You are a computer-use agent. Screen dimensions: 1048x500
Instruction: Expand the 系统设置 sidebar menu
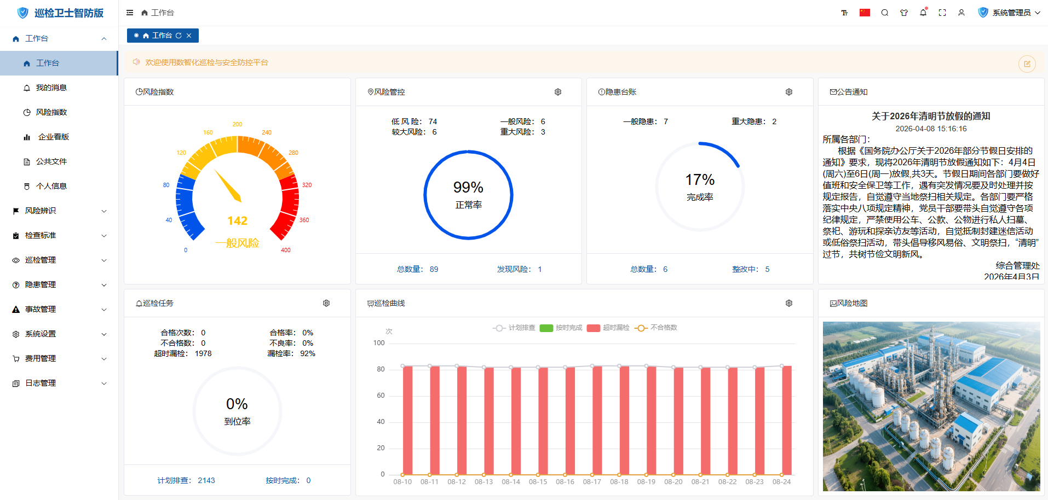pos(59,334)
